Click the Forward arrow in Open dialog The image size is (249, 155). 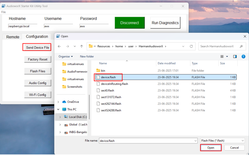pyautogui.click(x=67, y=46)
